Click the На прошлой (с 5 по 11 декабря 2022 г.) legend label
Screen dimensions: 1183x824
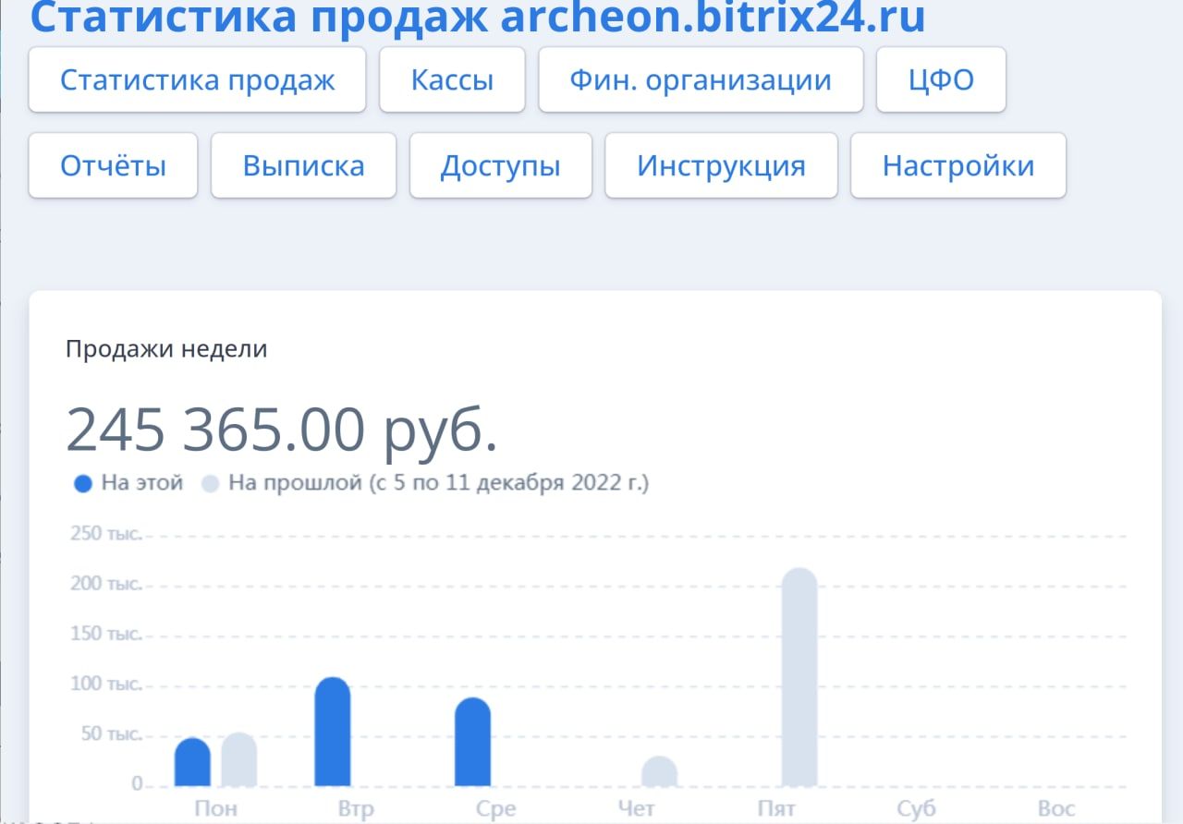coord(439,483)
